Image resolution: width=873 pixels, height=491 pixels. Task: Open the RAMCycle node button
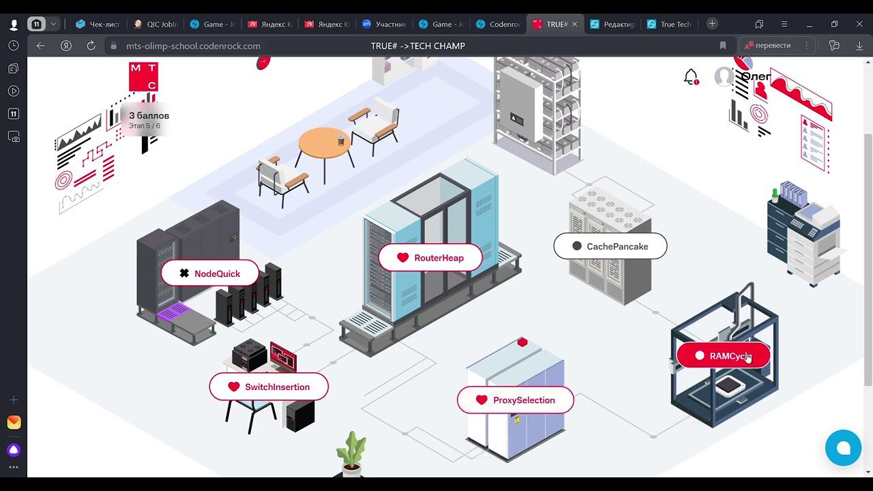724,355
